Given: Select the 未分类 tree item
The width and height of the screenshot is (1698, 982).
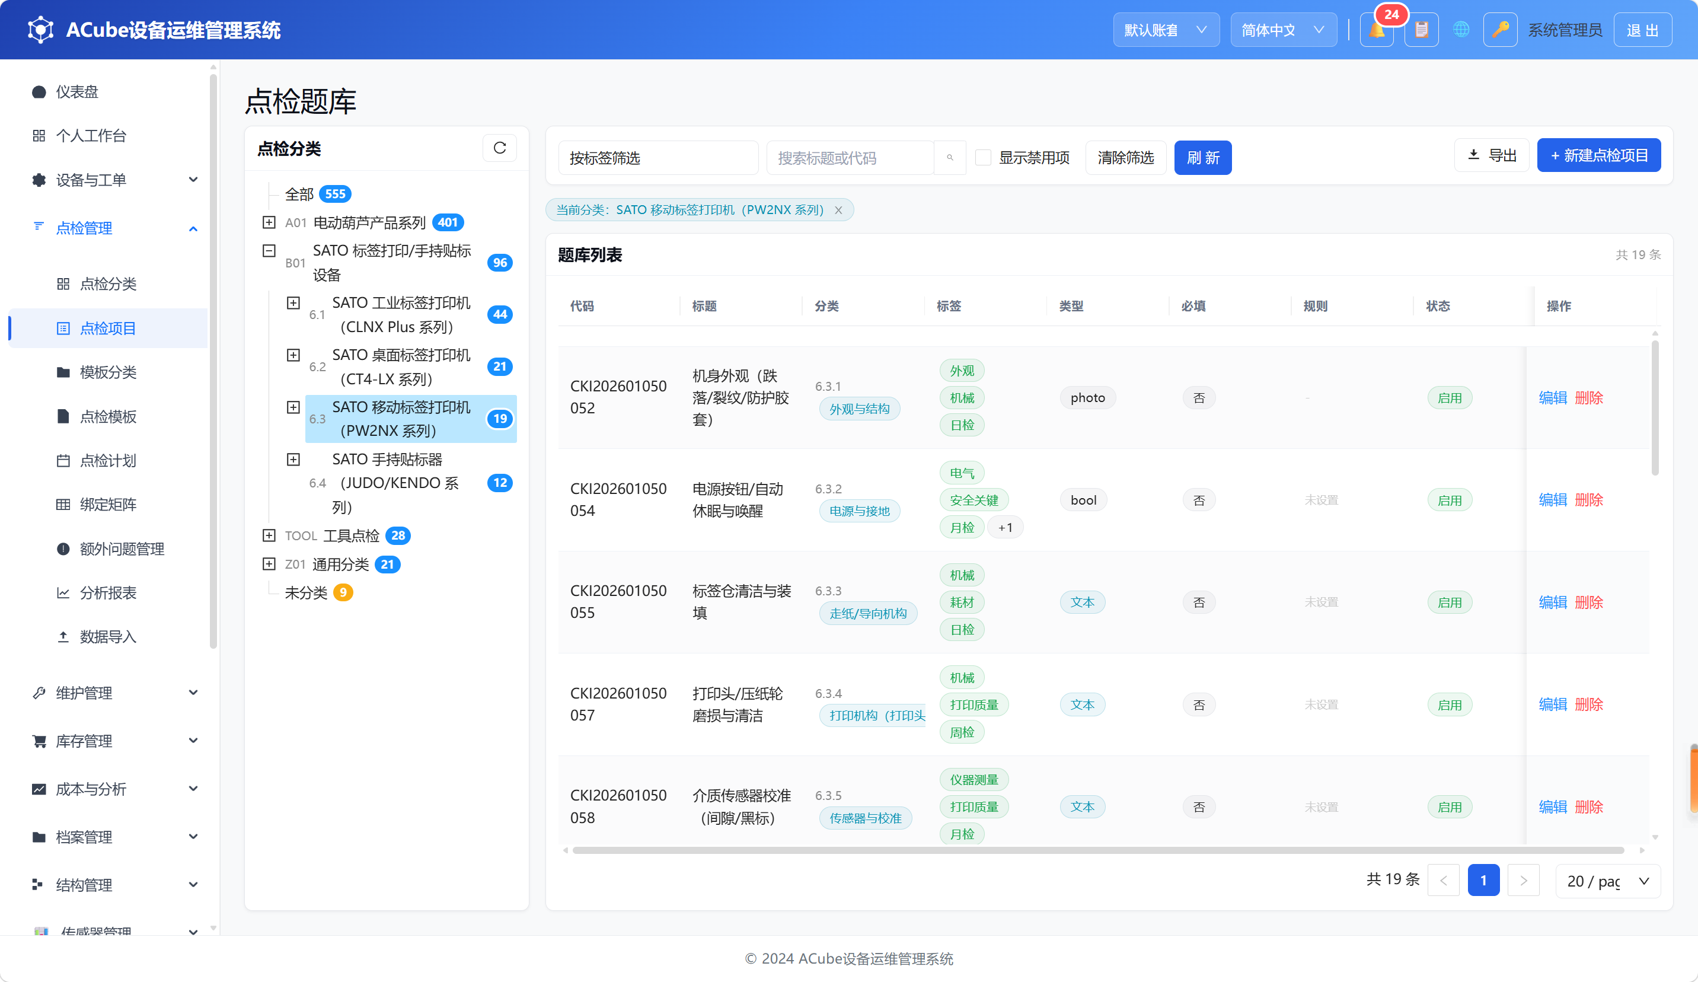Looking at the screenshot, I should coord(306,592).
